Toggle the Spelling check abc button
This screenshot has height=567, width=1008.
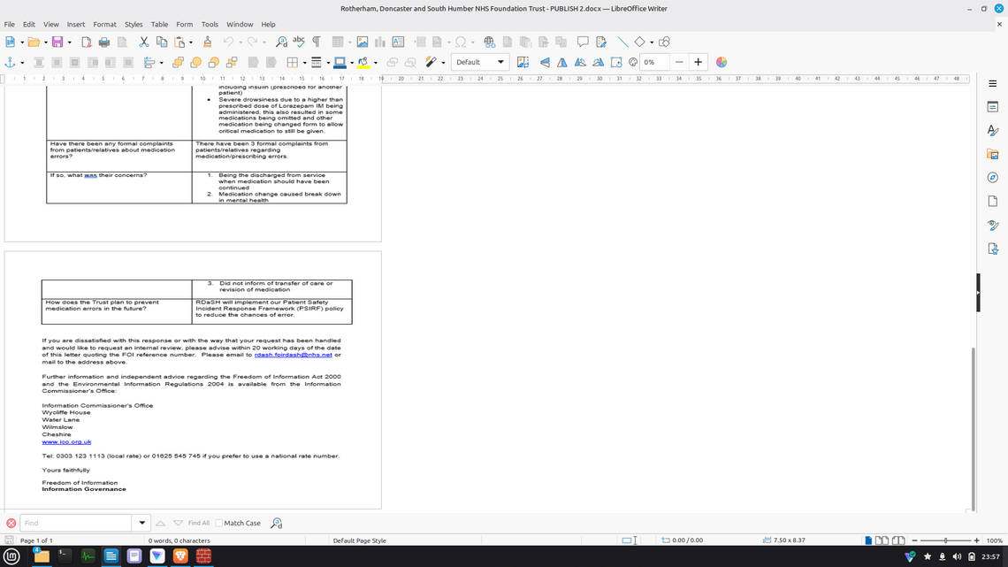(299, 42)
